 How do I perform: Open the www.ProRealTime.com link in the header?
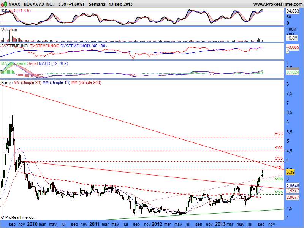pyautogui.click(x=278, y=4)
